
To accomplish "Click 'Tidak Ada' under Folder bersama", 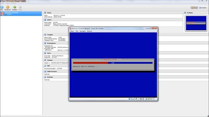I will (47, 74).
